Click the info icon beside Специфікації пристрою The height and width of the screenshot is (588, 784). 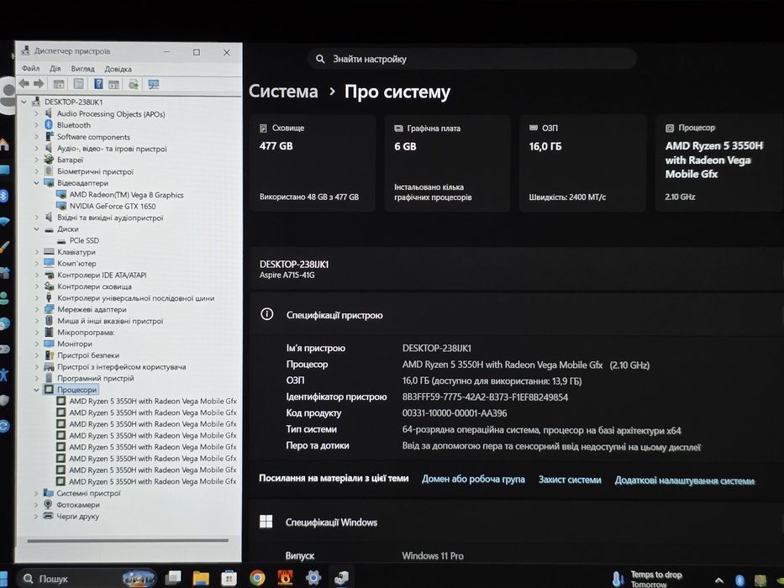pos(267,314)
